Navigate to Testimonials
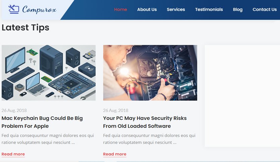Screen dimensions: 280x162 pyautogui.click(x=209, y=9)
